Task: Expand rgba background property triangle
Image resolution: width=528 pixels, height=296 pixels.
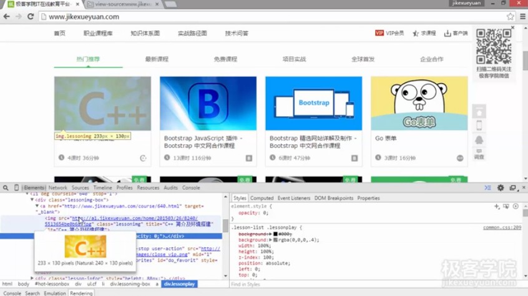Action: tap(270, 240)
